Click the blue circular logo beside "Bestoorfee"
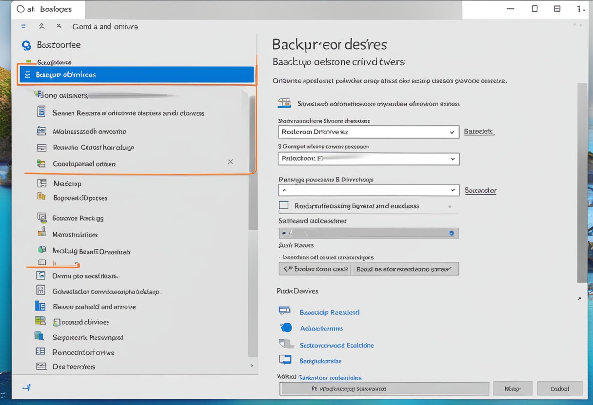Viewport: 593px width, 405px height. point(26,45)
